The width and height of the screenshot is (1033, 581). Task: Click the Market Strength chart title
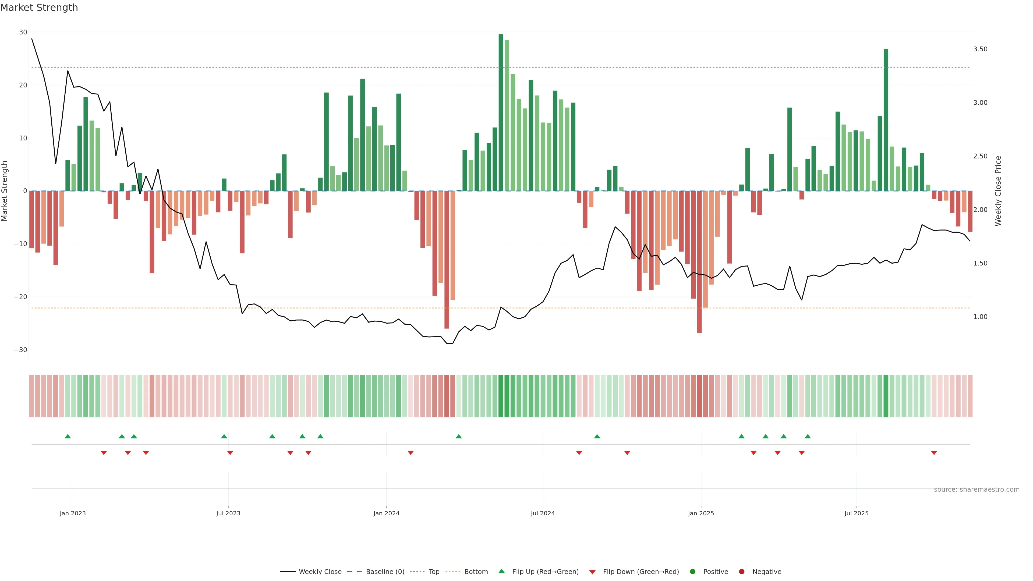(39, 8)
